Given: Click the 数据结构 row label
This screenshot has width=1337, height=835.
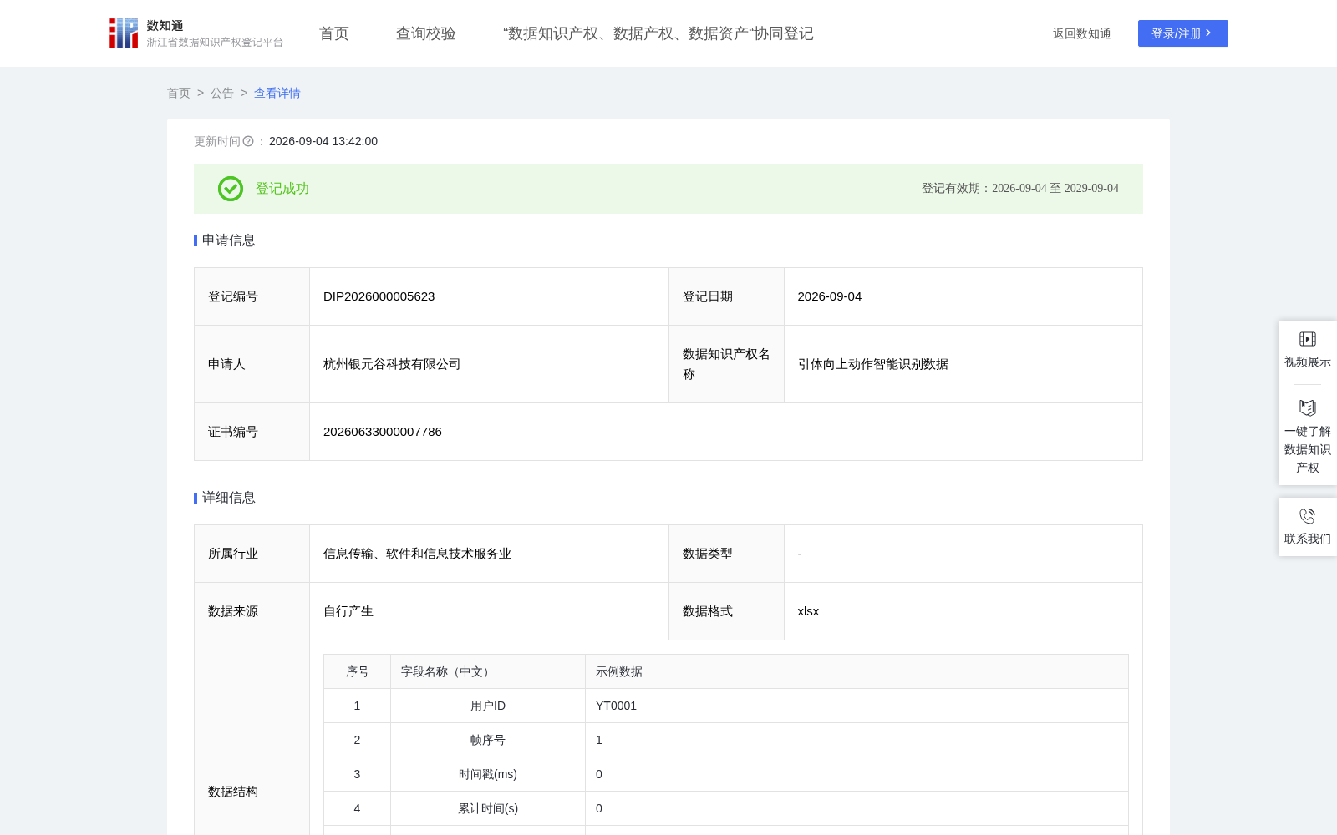Looking at the screenshot, I should pos(233,792).
